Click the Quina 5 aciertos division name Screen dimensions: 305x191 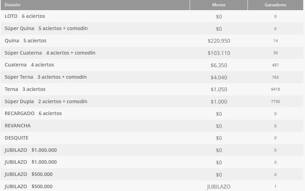click(x=26, y=41)
